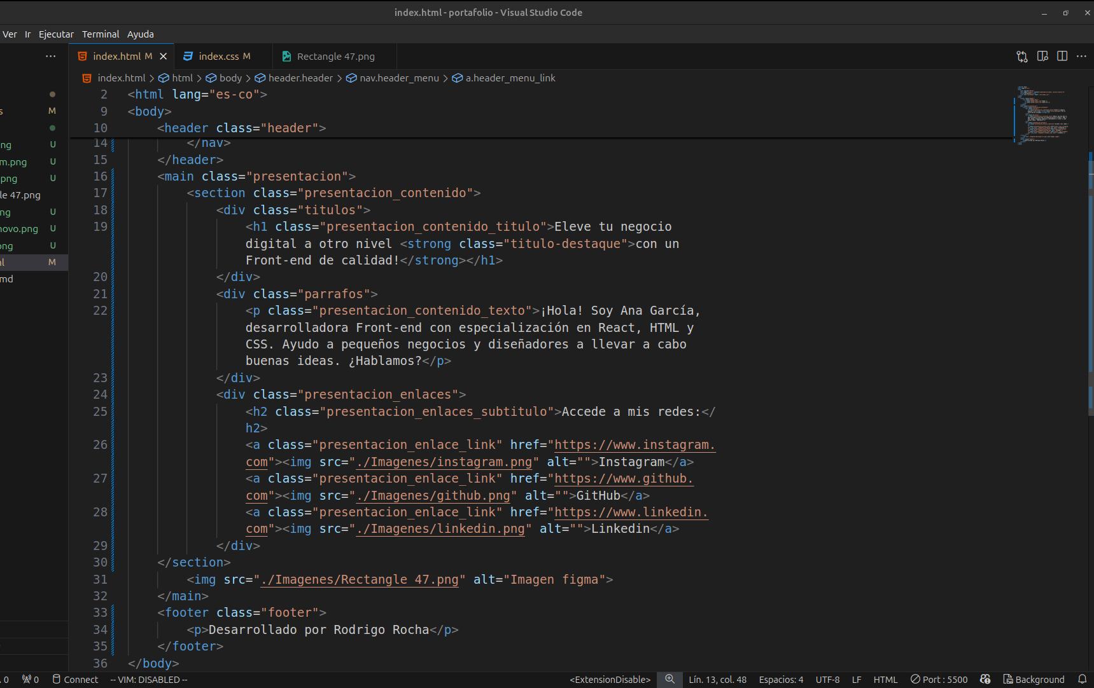The image size is (1094, 688).
Task: Click the CSS icon on index.css tab
Action: tap(188, 57)
